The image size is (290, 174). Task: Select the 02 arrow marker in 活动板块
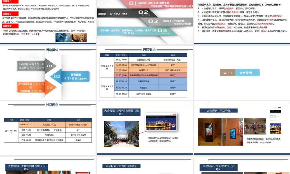(57, 77)
